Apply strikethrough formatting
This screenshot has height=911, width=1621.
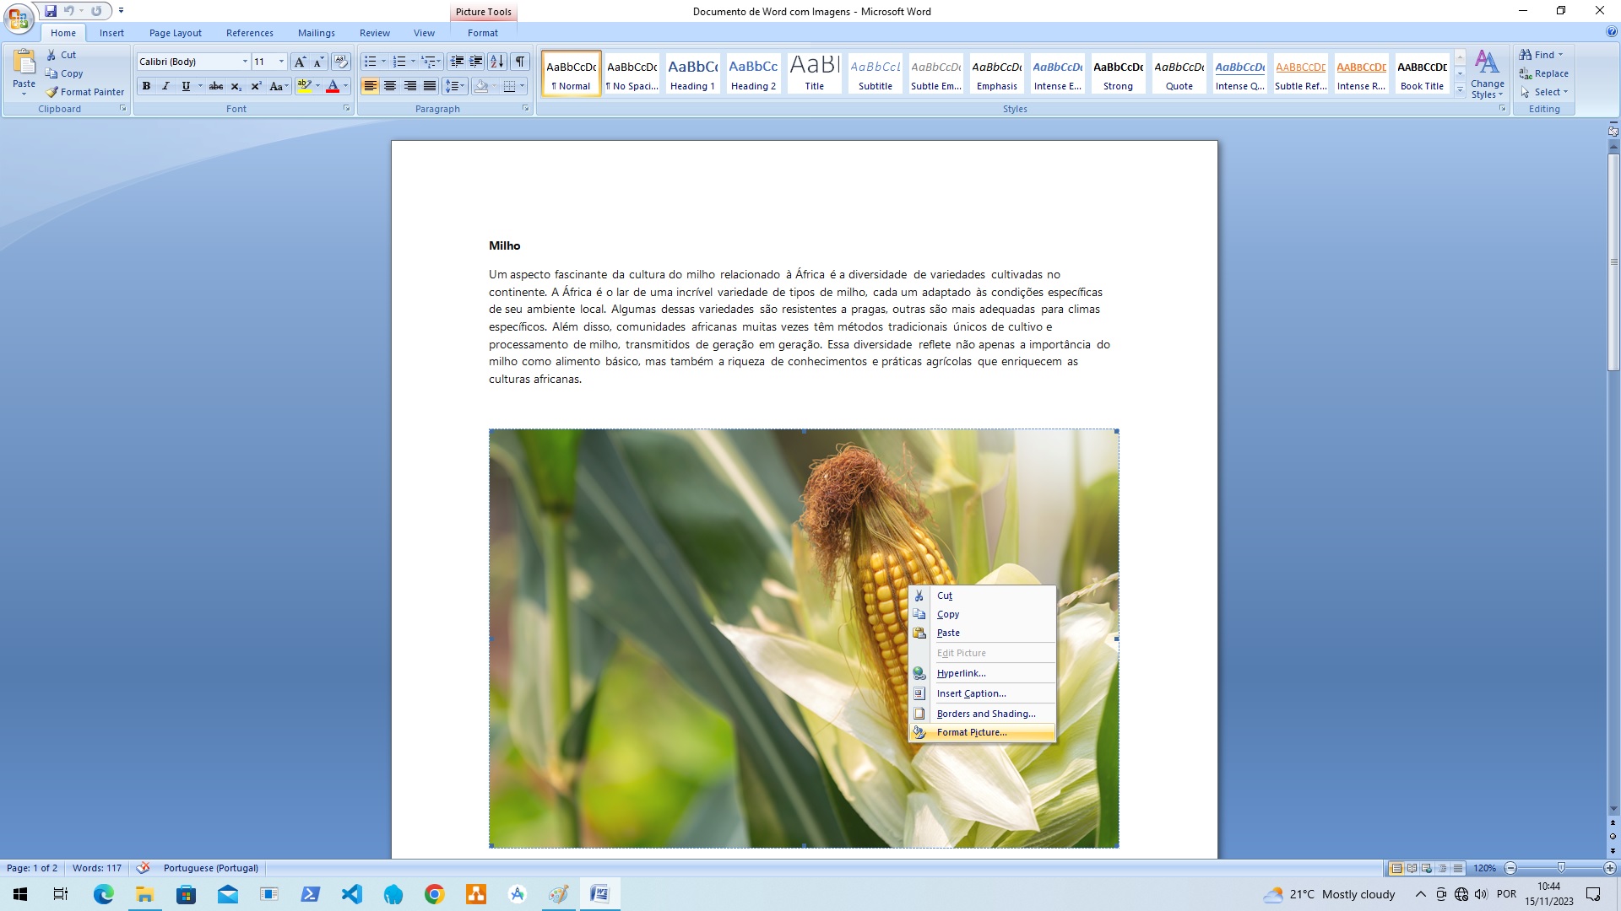click(x=216, y=86)
